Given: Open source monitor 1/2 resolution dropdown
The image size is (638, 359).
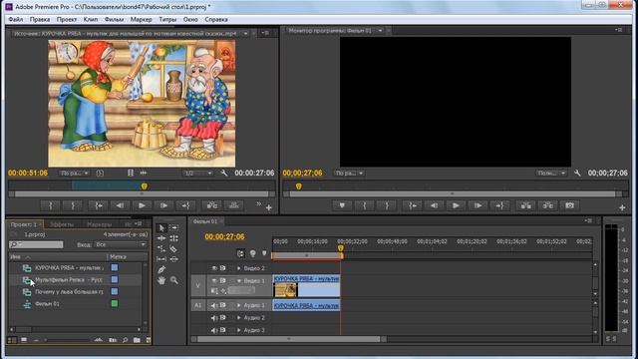Looking at the screenshot, I should point(198,173).
